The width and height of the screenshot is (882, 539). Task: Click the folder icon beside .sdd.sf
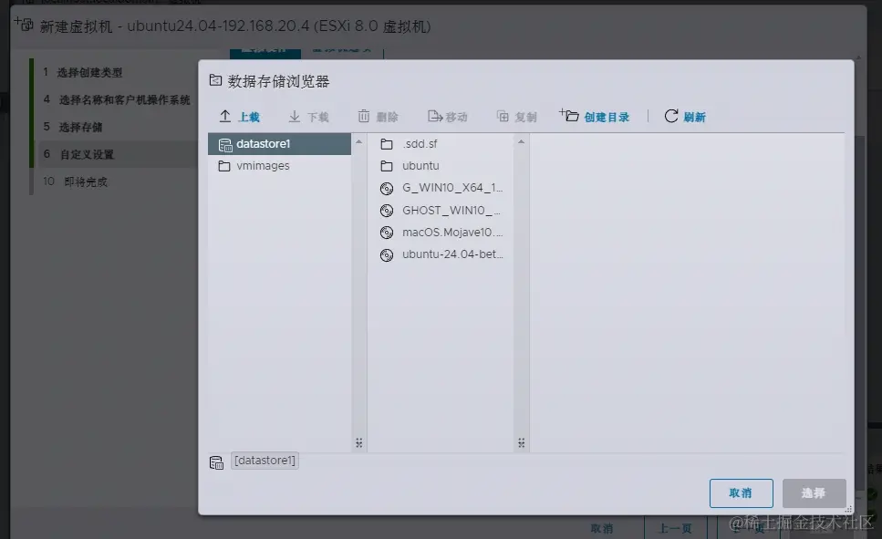387,145
